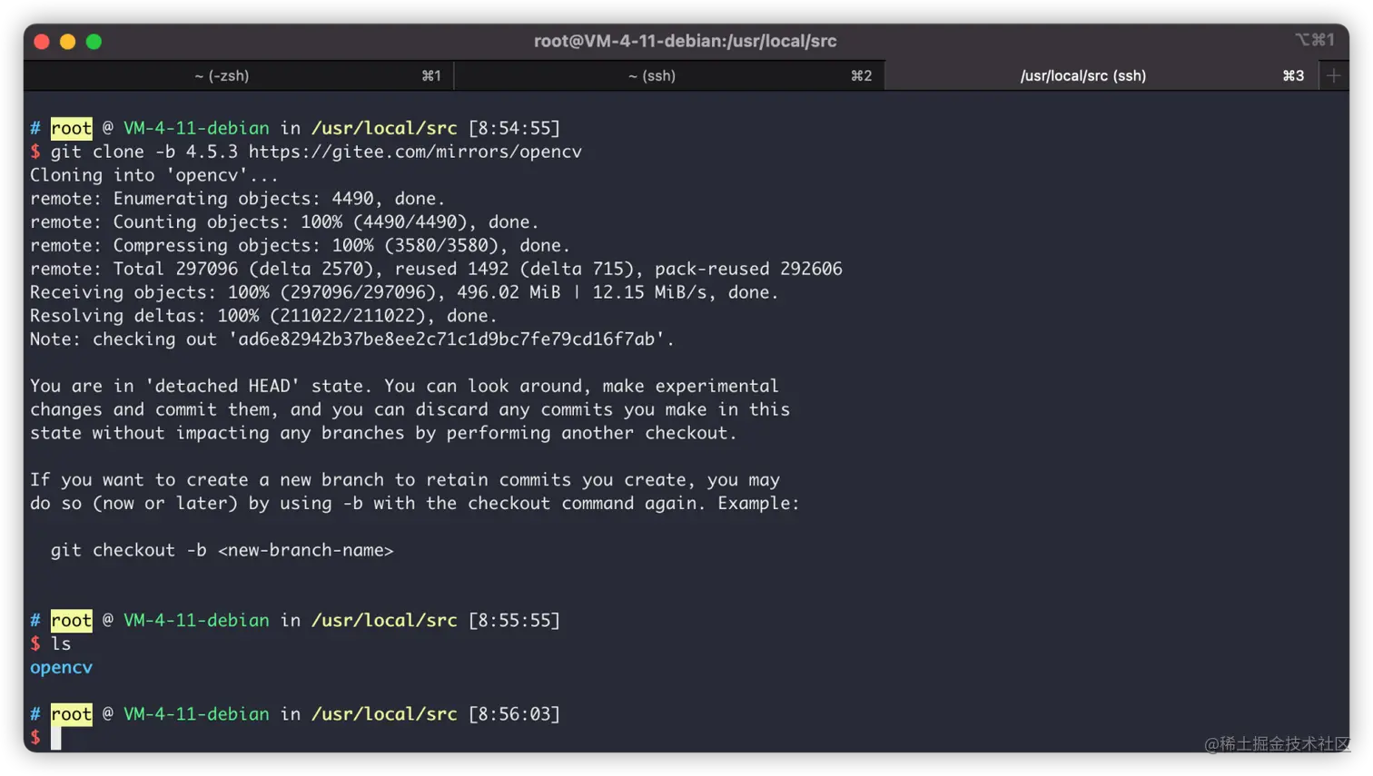Click the opencv directory name in ls output
Screen dimensions: 1373x776
pos(61,668)
